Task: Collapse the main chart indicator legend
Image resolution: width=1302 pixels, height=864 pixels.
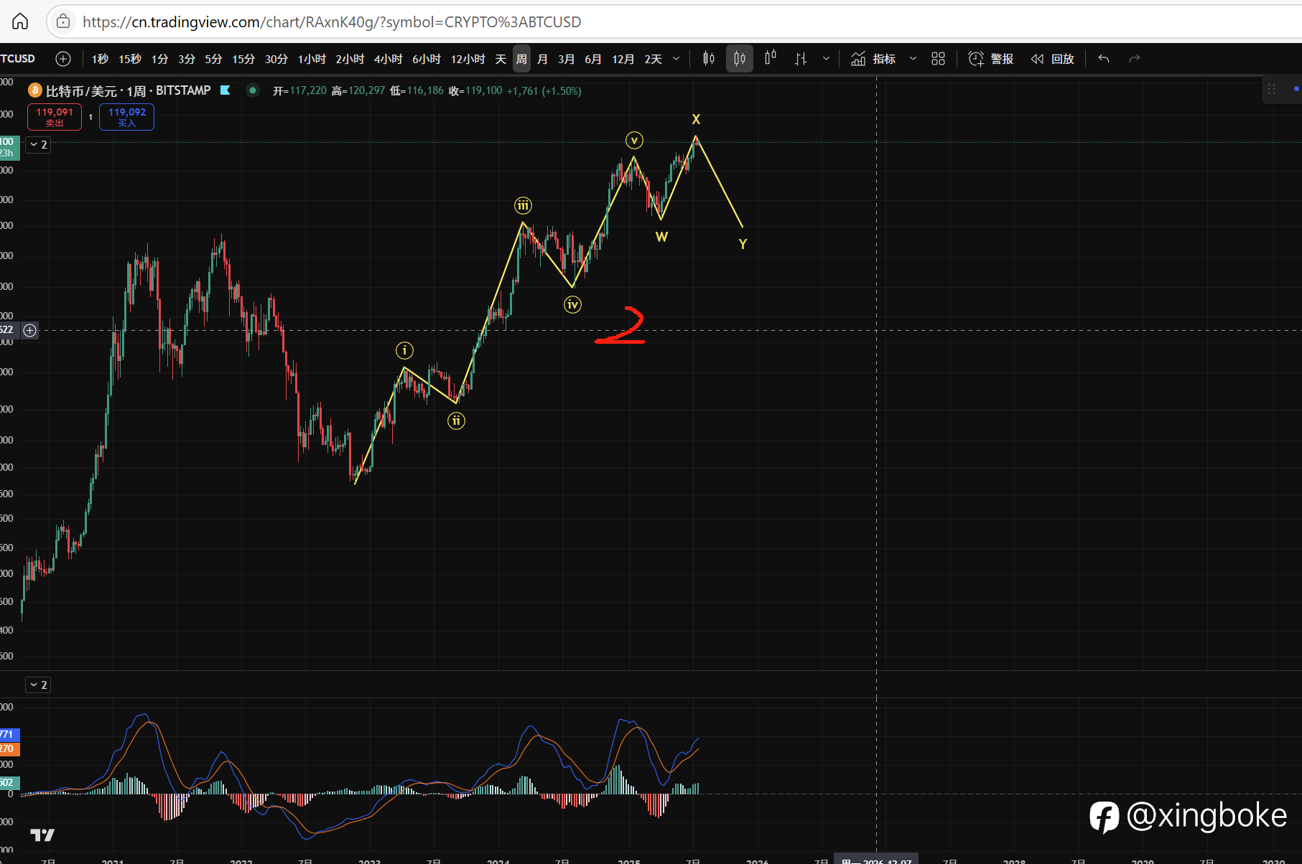Action: click(38, 144)
